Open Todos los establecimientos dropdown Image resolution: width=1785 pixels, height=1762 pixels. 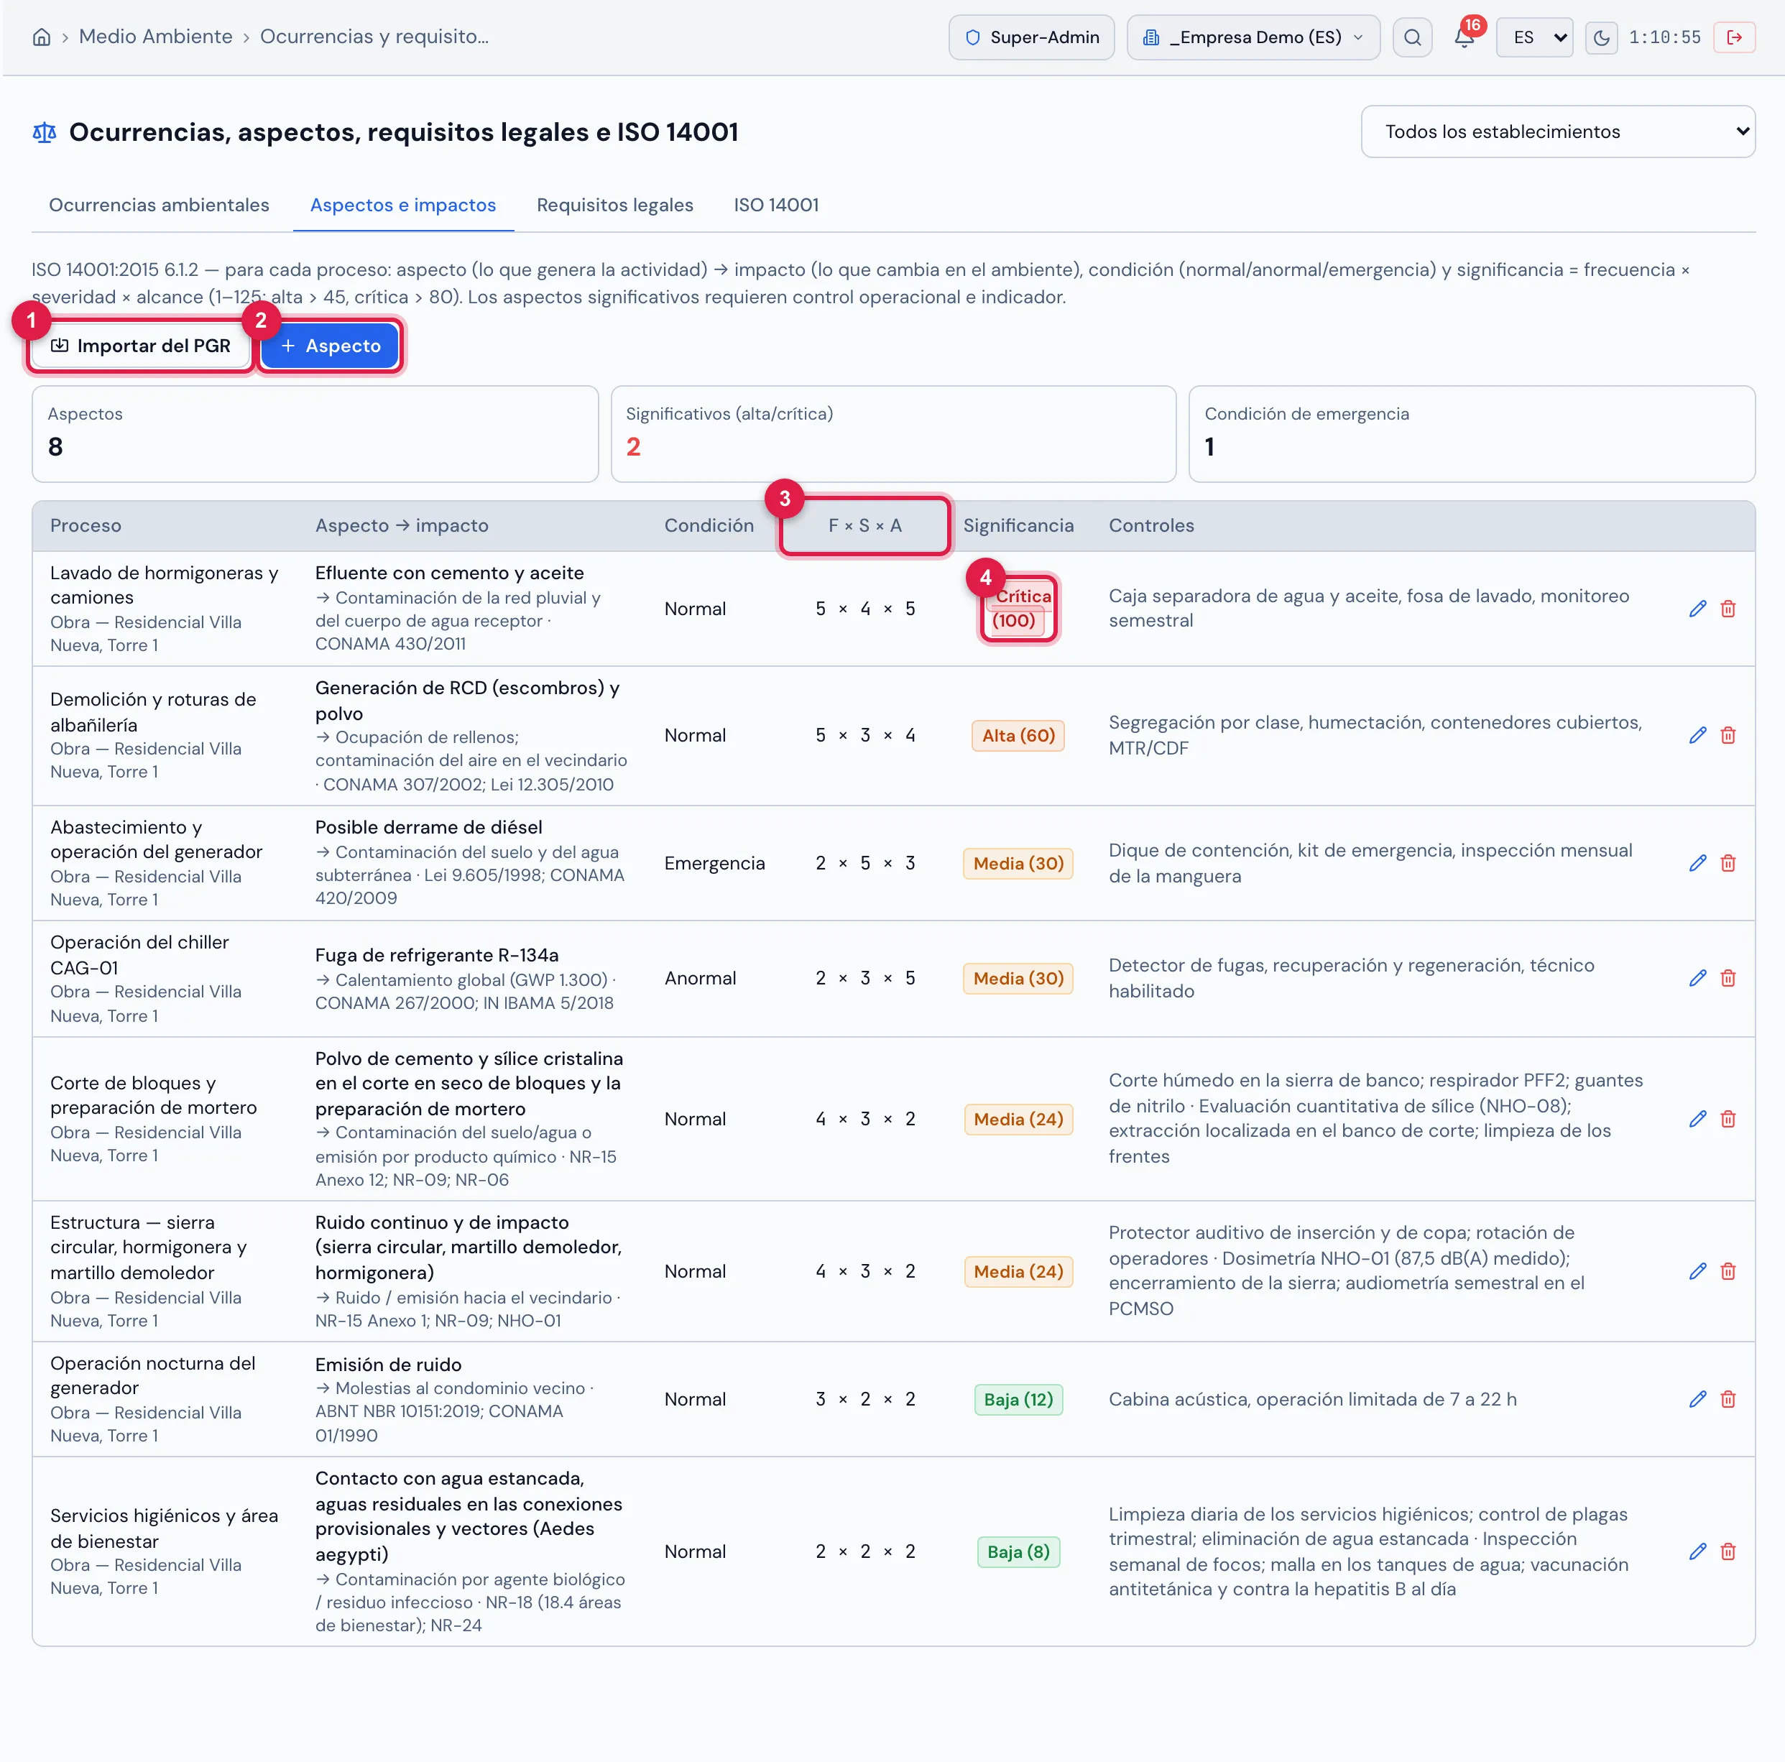[x=1558, y=132]
